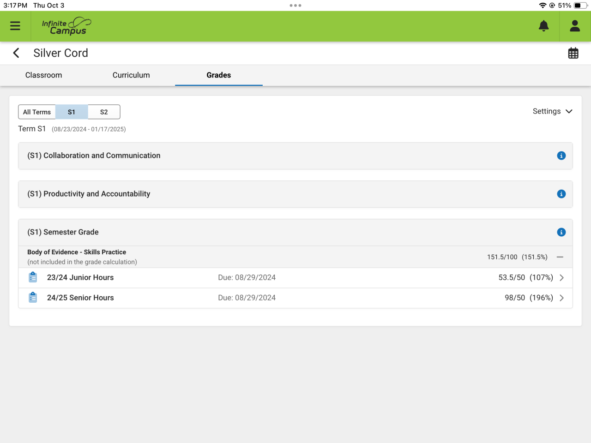591x443 pixels.
Task: Show info for Collaboration and Communication
Action: coord(561,156)
